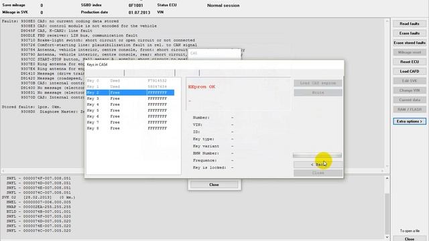The width and height of the screenshot is (429, 241).
Task: Click fault line 930710 Brake-light switch
Action: pyautogui.click(x=108, y=40)
